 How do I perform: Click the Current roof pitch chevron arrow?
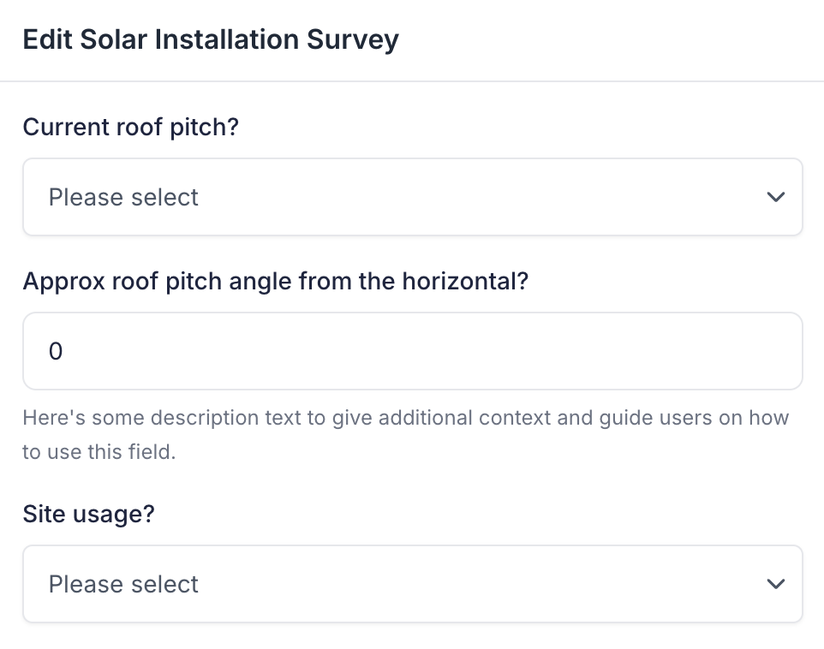[776, 197]
